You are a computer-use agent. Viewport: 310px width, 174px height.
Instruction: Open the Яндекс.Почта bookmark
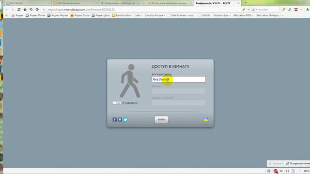click(x=35, y=15)
